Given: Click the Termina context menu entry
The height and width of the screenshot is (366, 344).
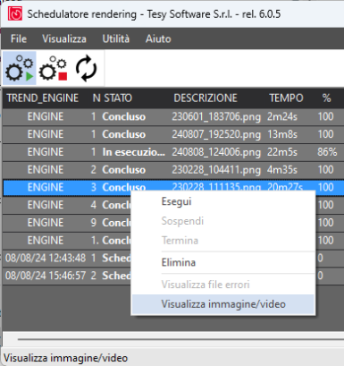Looking at the screenshot, I should click(223, 240).
